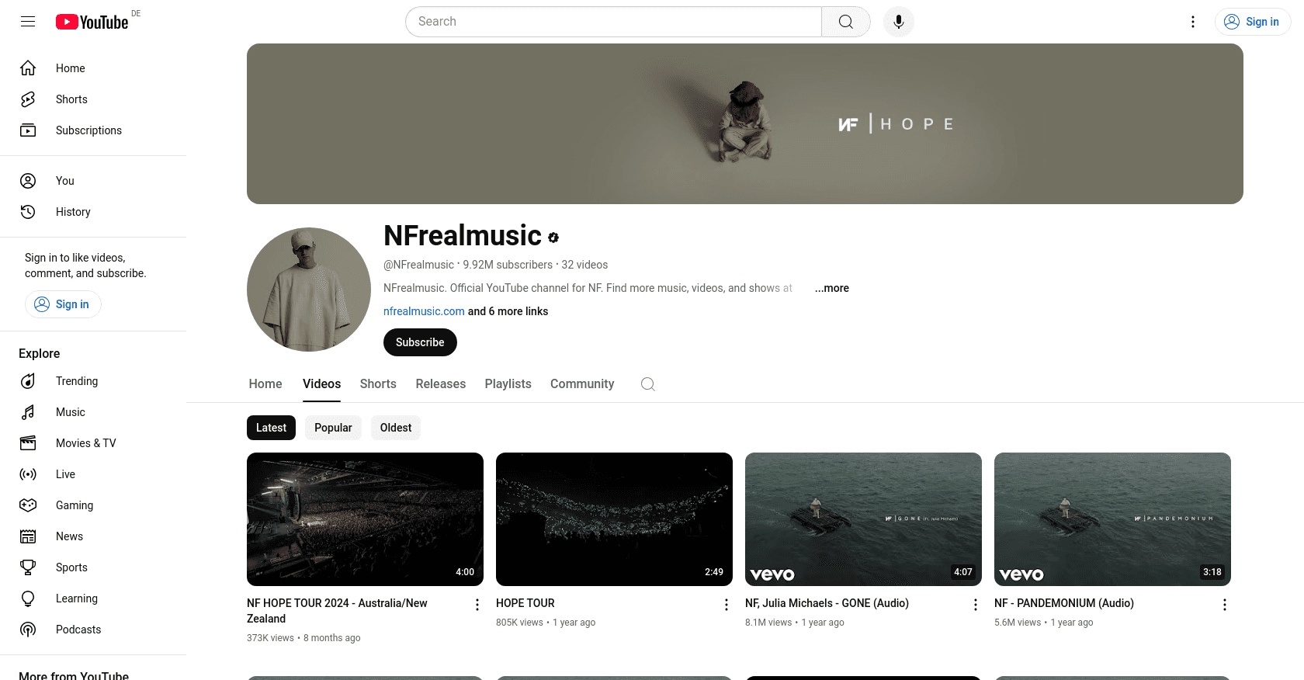The height and width of the screenshot is (680, 1304).
Task: Open the hamburger guide menu
Action: click(x=28, y=22)
